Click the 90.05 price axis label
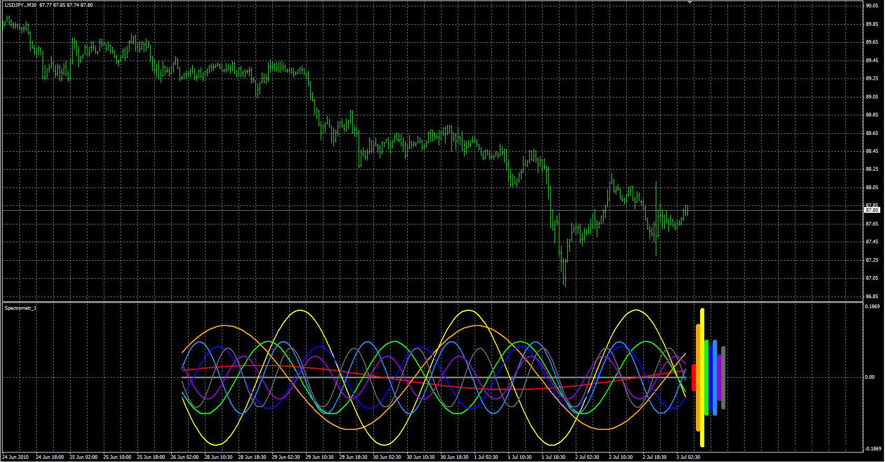The width and height of the screenshot is (885, 462). coord(872,6)
